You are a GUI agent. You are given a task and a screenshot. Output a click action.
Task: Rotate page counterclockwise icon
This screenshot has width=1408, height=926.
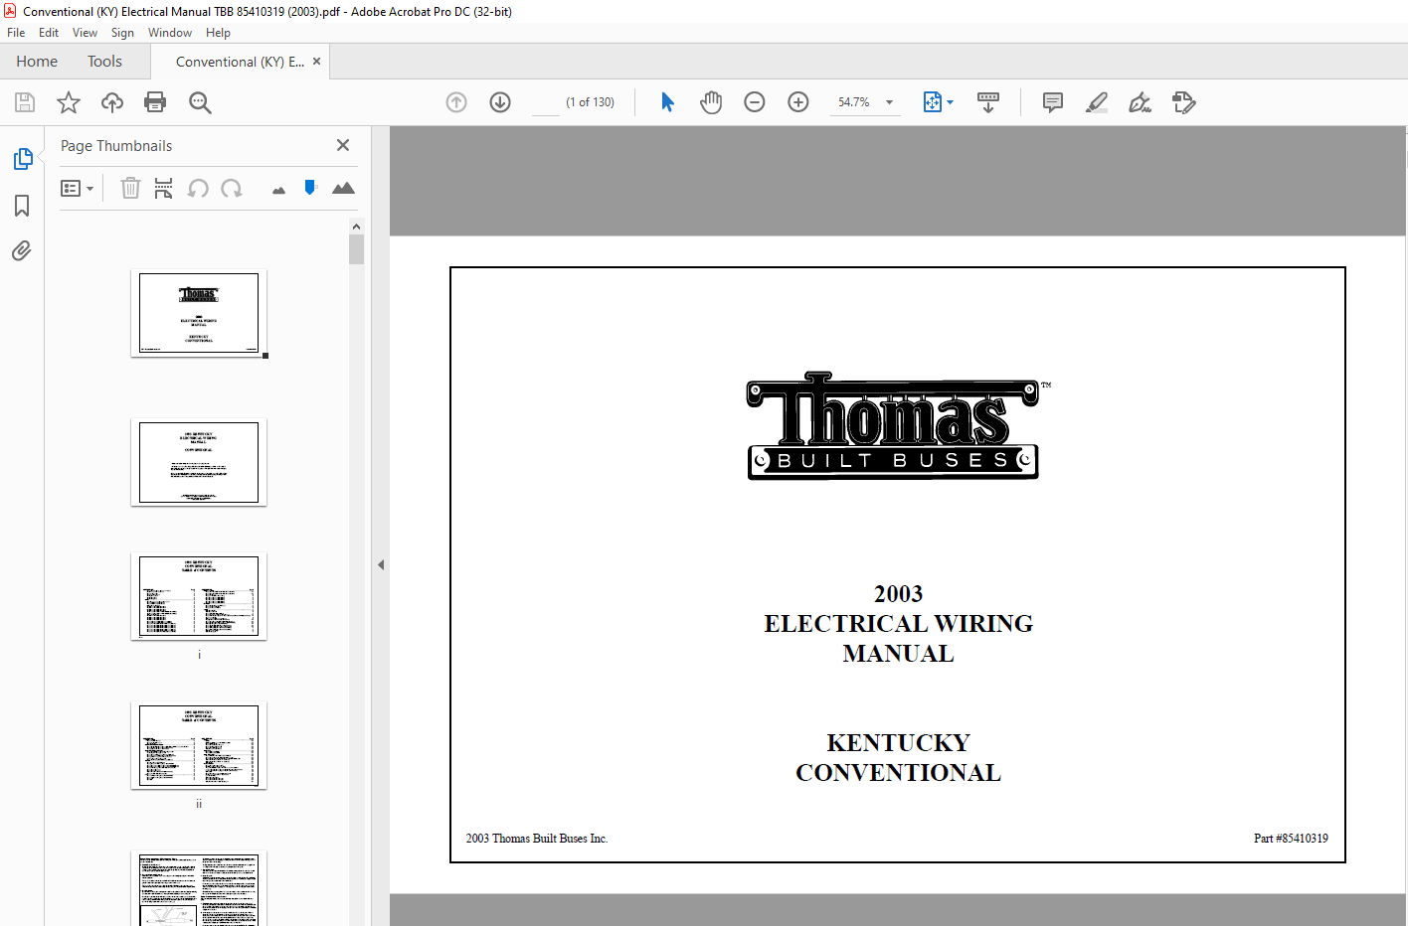pos(198,188)
